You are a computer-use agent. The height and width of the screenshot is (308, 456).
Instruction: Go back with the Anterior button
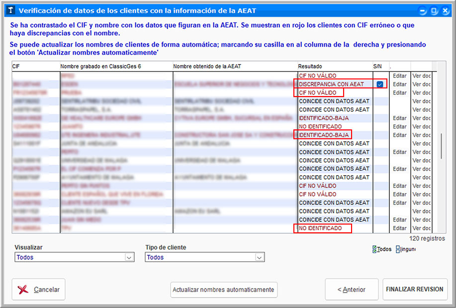tap(351, 290)
